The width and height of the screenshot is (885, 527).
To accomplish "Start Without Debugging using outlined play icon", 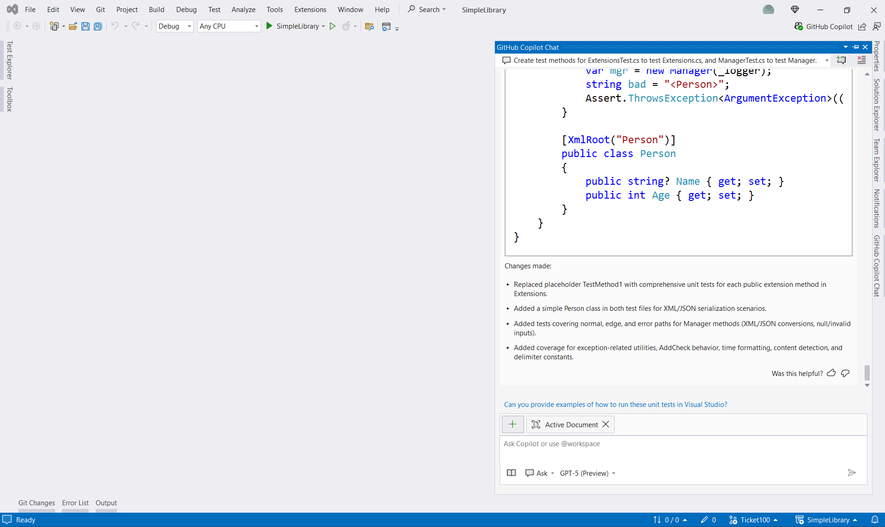I will 332,26.
